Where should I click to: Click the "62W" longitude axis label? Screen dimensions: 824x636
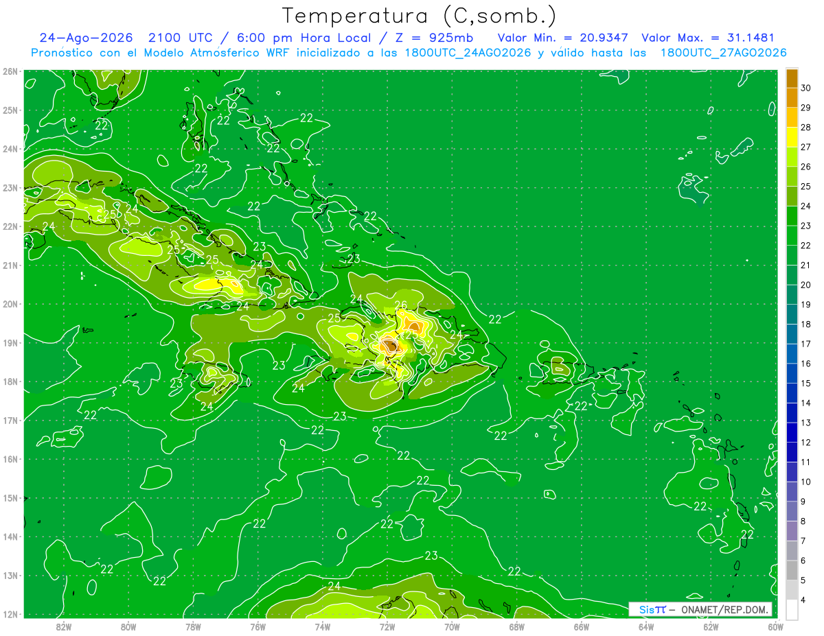click(x=711, y=626)
